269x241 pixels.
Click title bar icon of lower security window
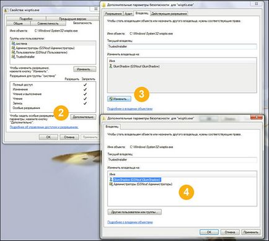pyautogui.click(x=104, y=118)
